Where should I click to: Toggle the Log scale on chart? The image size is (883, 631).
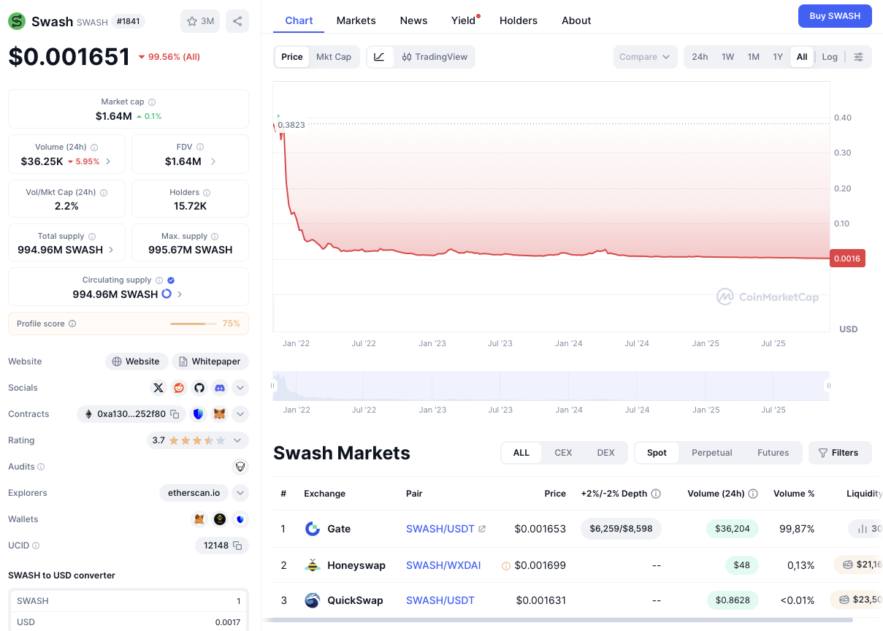[x=830, y=57]
